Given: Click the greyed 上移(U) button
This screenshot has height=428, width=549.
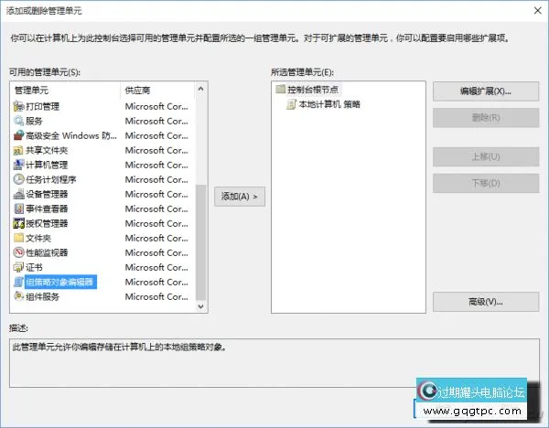Looking at the screenshot, I should pyautogui.click(x=486, y=156).
